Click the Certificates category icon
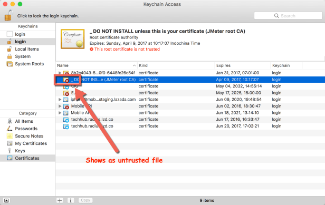This screenshot has width=325, height=205. (9, 158)
